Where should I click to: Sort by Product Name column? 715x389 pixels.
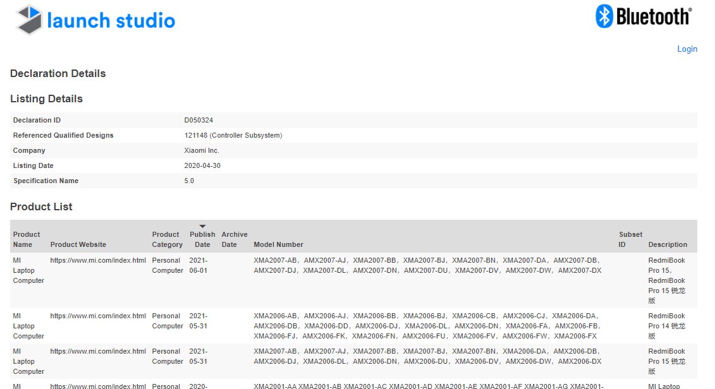[27, 239]
